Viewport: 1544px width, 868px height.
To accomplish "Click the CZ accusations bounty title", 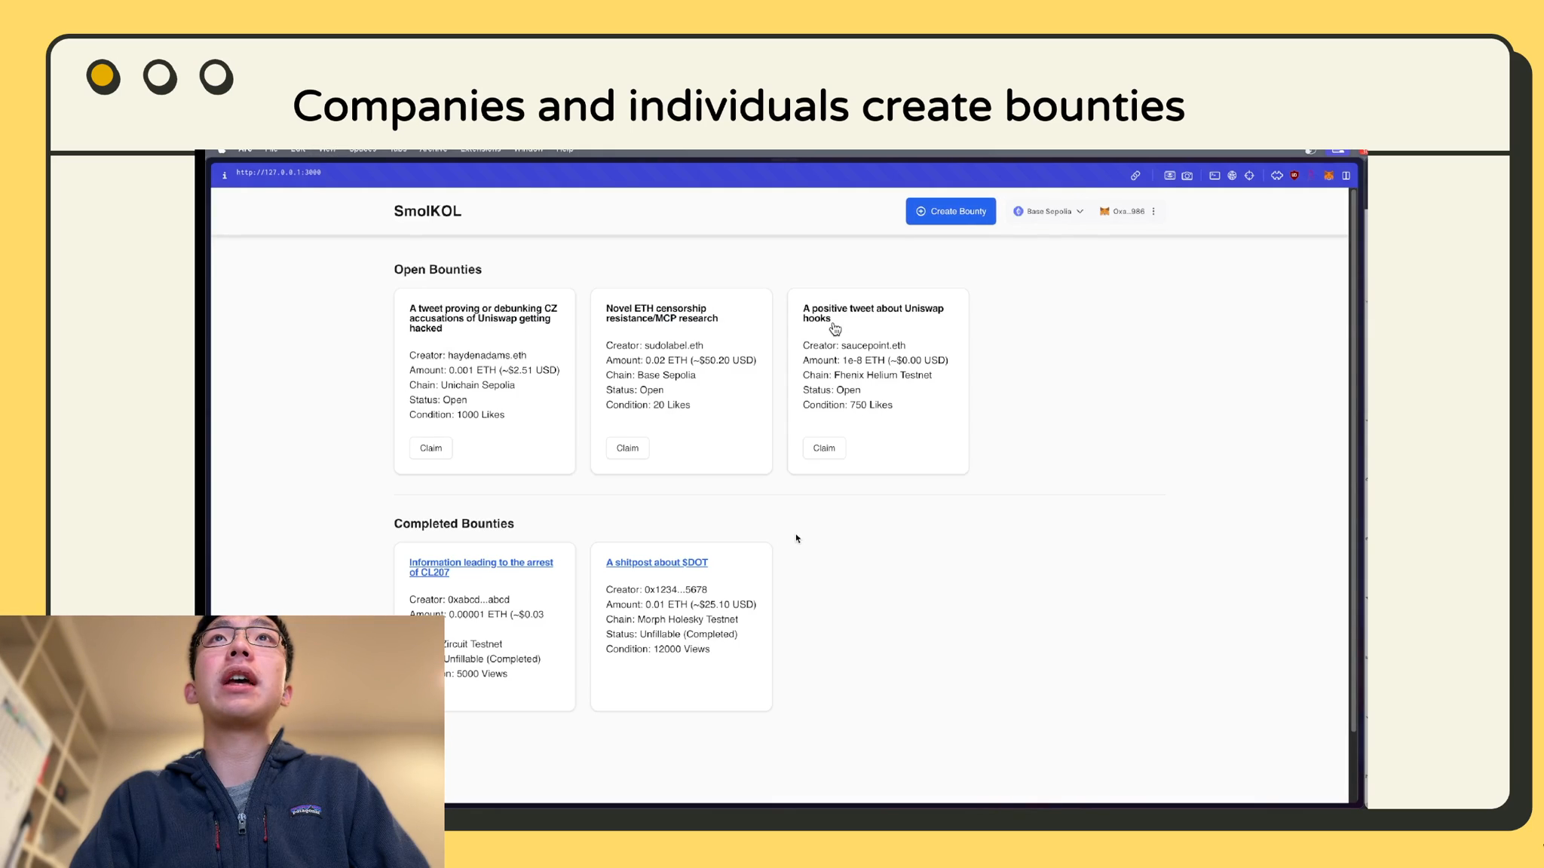I will [483, 319].
